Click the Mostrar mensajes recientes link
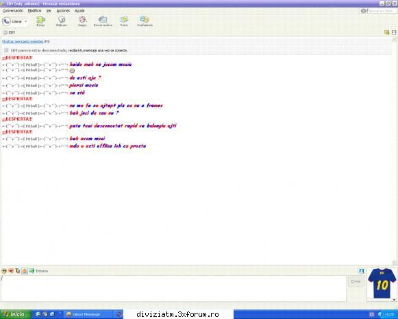 click(23, 41)
